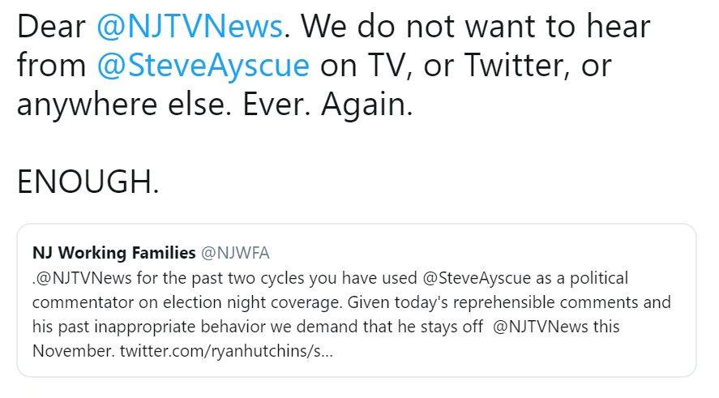Open NJ Working Families profile name

(x=113, y=251)
